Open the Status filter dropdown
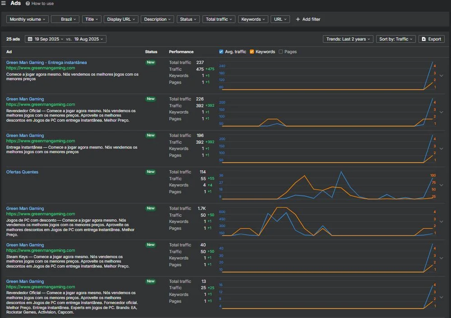Viewport: 451px width, 318px height. point(188,19)
